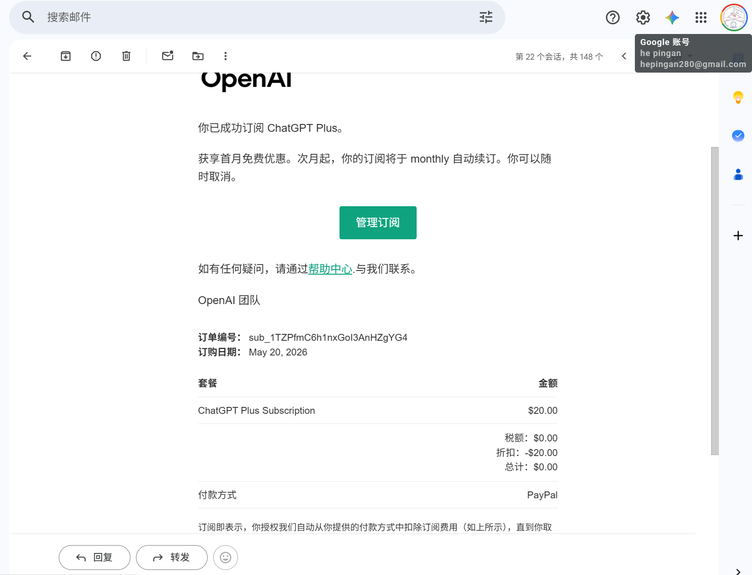Click the date May 20, 2026
Viewport: 752px width, 575px height.
click(278, 352)
